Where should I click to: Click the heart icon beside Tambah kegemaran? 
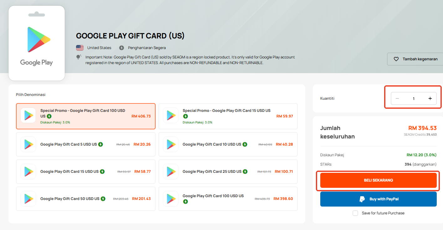click(396, 59)
